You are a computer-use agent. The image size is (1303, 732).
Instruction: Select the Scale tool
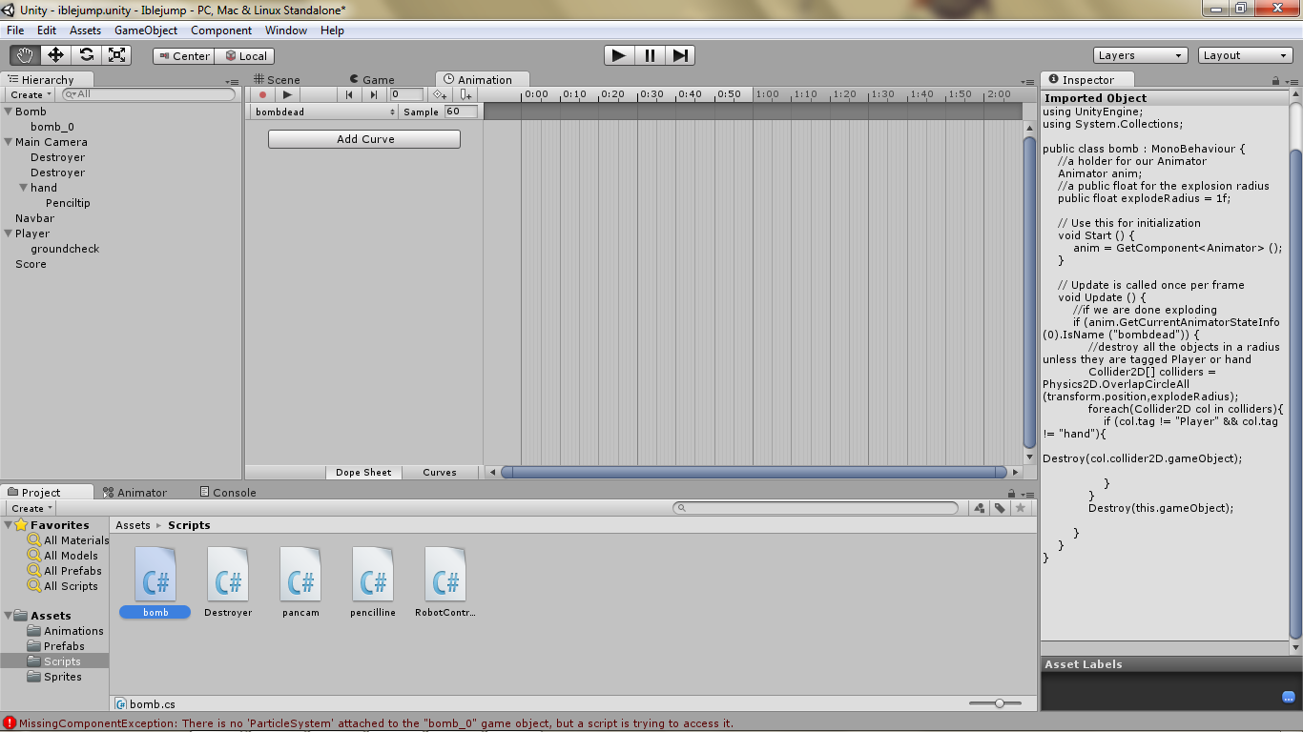(x=116, y=55)
